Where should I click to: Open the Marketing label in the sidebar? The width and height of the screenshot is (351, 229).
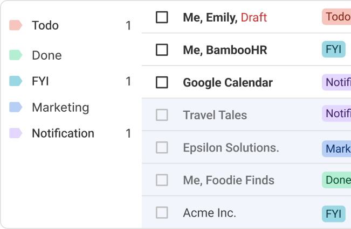click(x=60, y=107)
